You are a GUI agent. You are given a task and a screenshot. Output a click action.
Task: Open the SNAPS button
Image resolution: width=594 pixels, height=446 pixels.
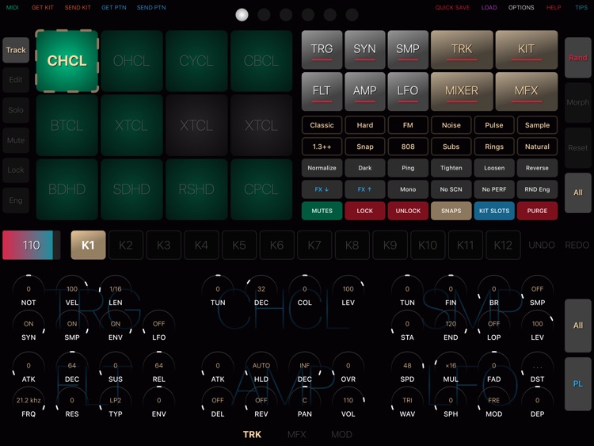(x=451, y=211)
